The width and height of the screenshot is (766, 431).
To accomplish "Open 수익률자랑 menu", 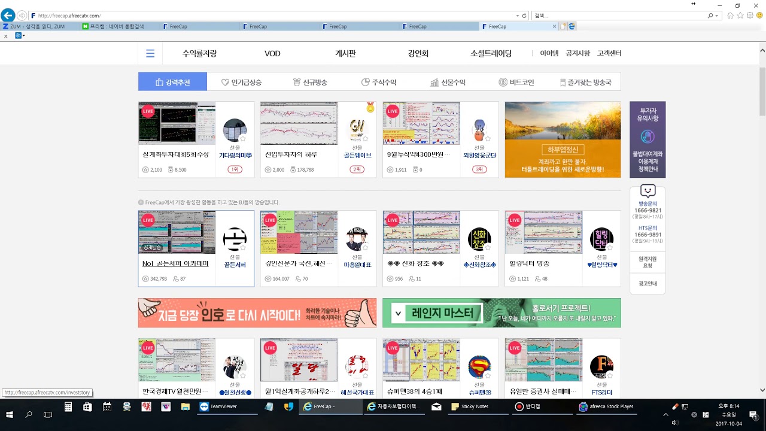I will pos(199,53).
